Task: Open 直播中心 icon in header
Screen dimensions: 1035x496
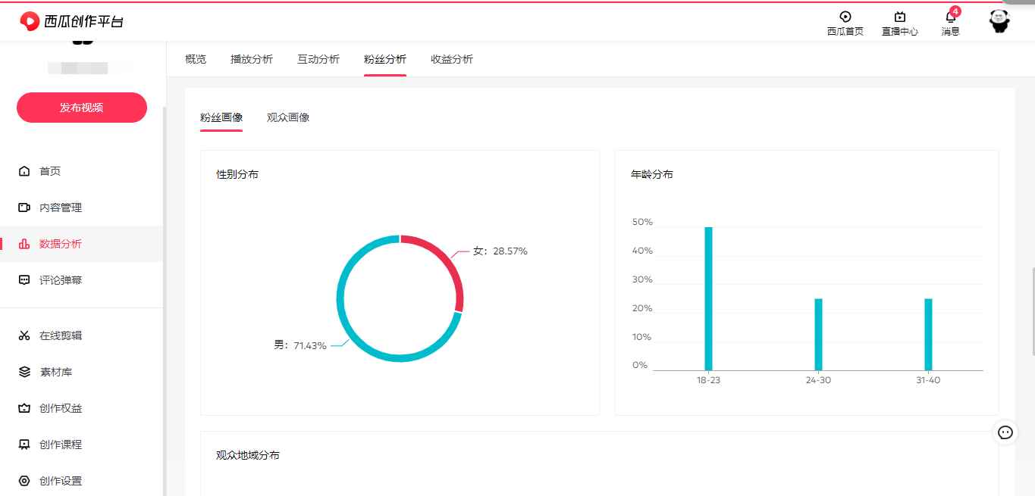Action: [899, 17]
